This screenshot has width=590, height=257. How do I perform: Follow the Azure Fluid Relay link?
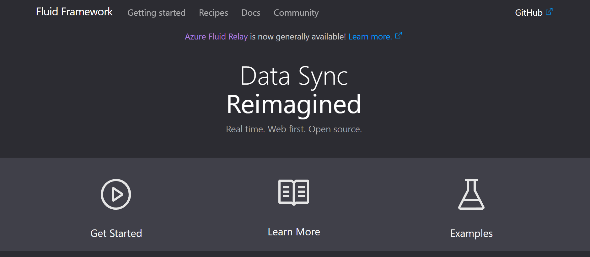(x=216, y=37)
